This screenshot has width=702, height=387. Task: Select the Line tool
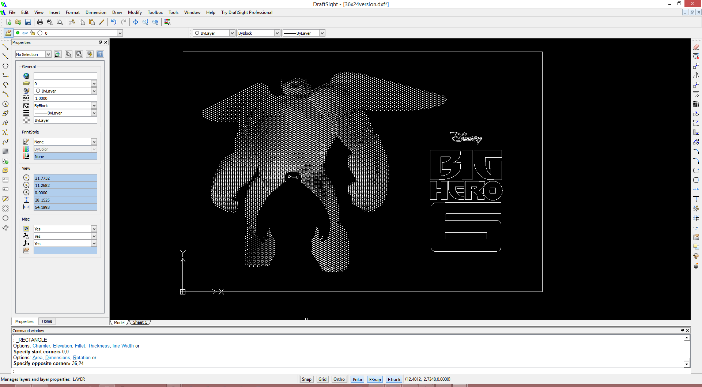point(5,47)
